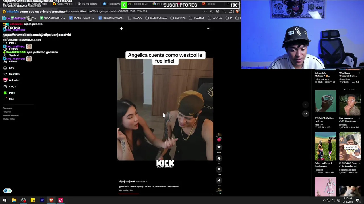Image resolution: width=364 pixels, height=204 pixels.
Task: Click the #colombia hashtag
Action: 174,186
